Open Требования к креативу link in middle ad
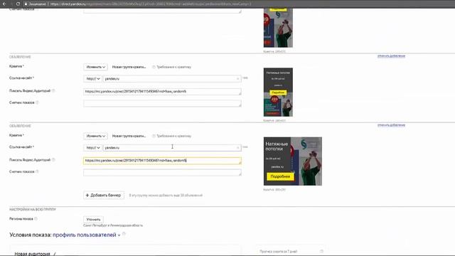Screen dimensions: 455x256 point(173,67)
